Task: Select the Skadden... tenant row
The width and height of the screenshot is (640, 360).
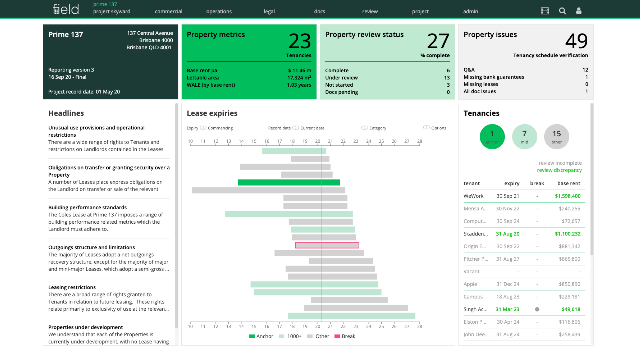Action: (x=524, y=234)
